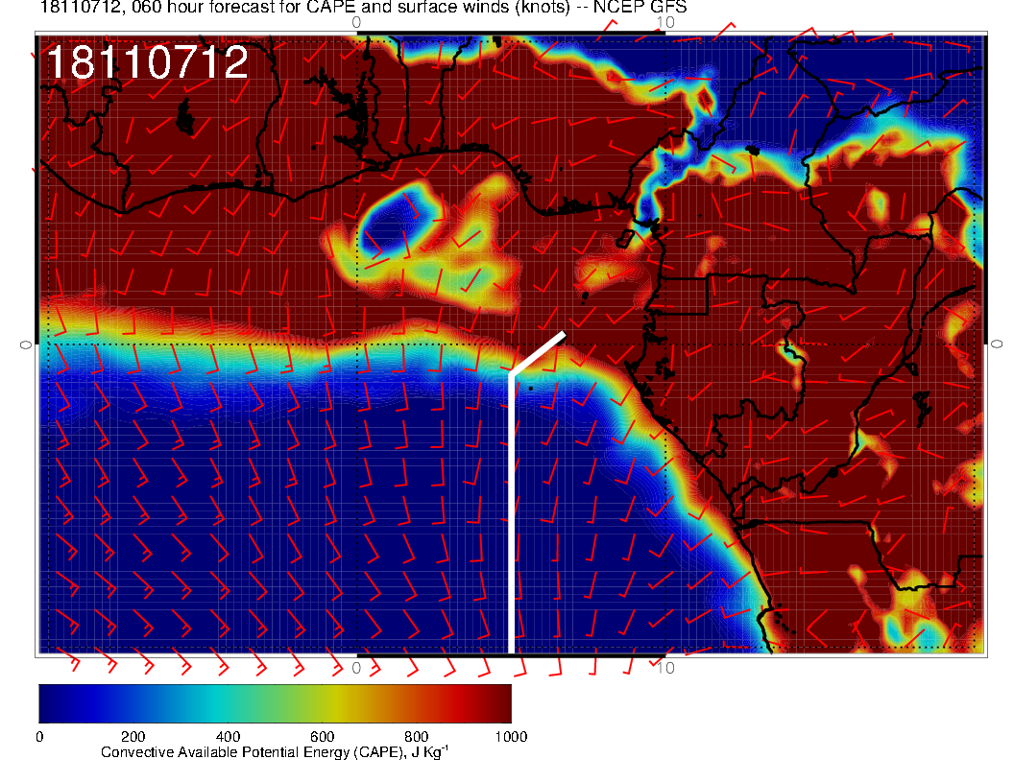Click the colorbar tick label 600

pyautogui.click(x=322, y=737)
